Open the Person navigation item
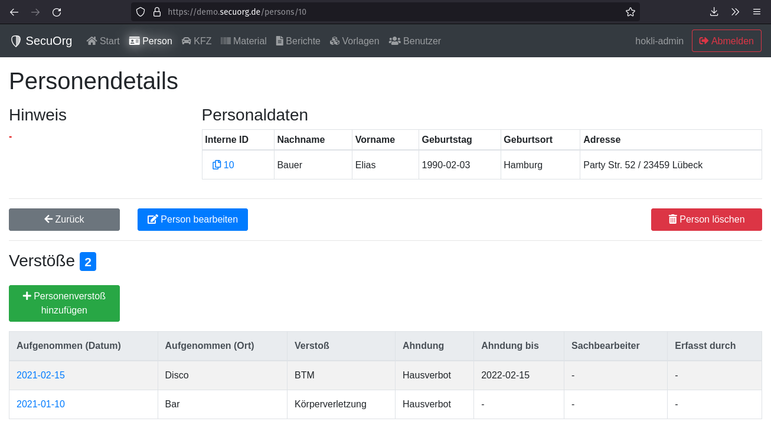771x428 pixels. pos(151,41)
